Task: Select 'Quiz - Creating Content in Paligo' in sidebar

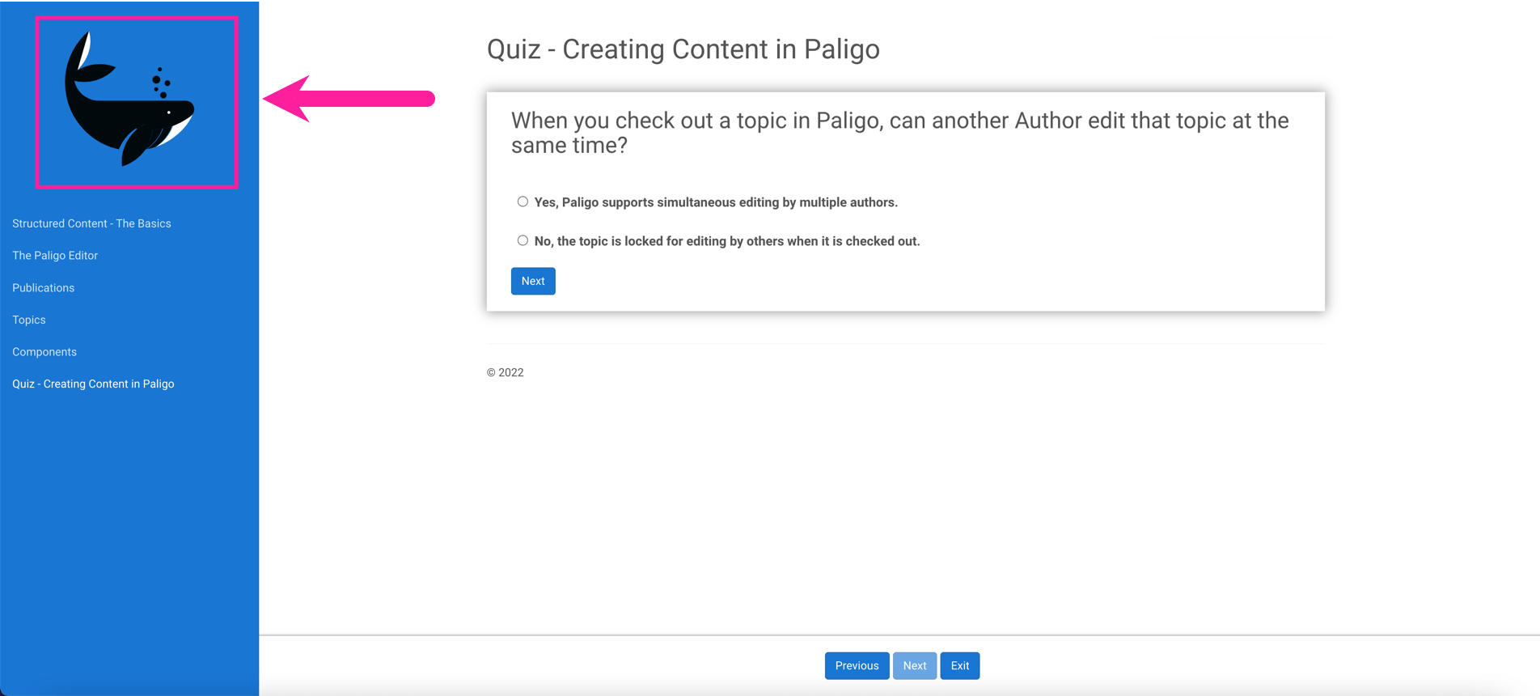Action: [93, 384]
